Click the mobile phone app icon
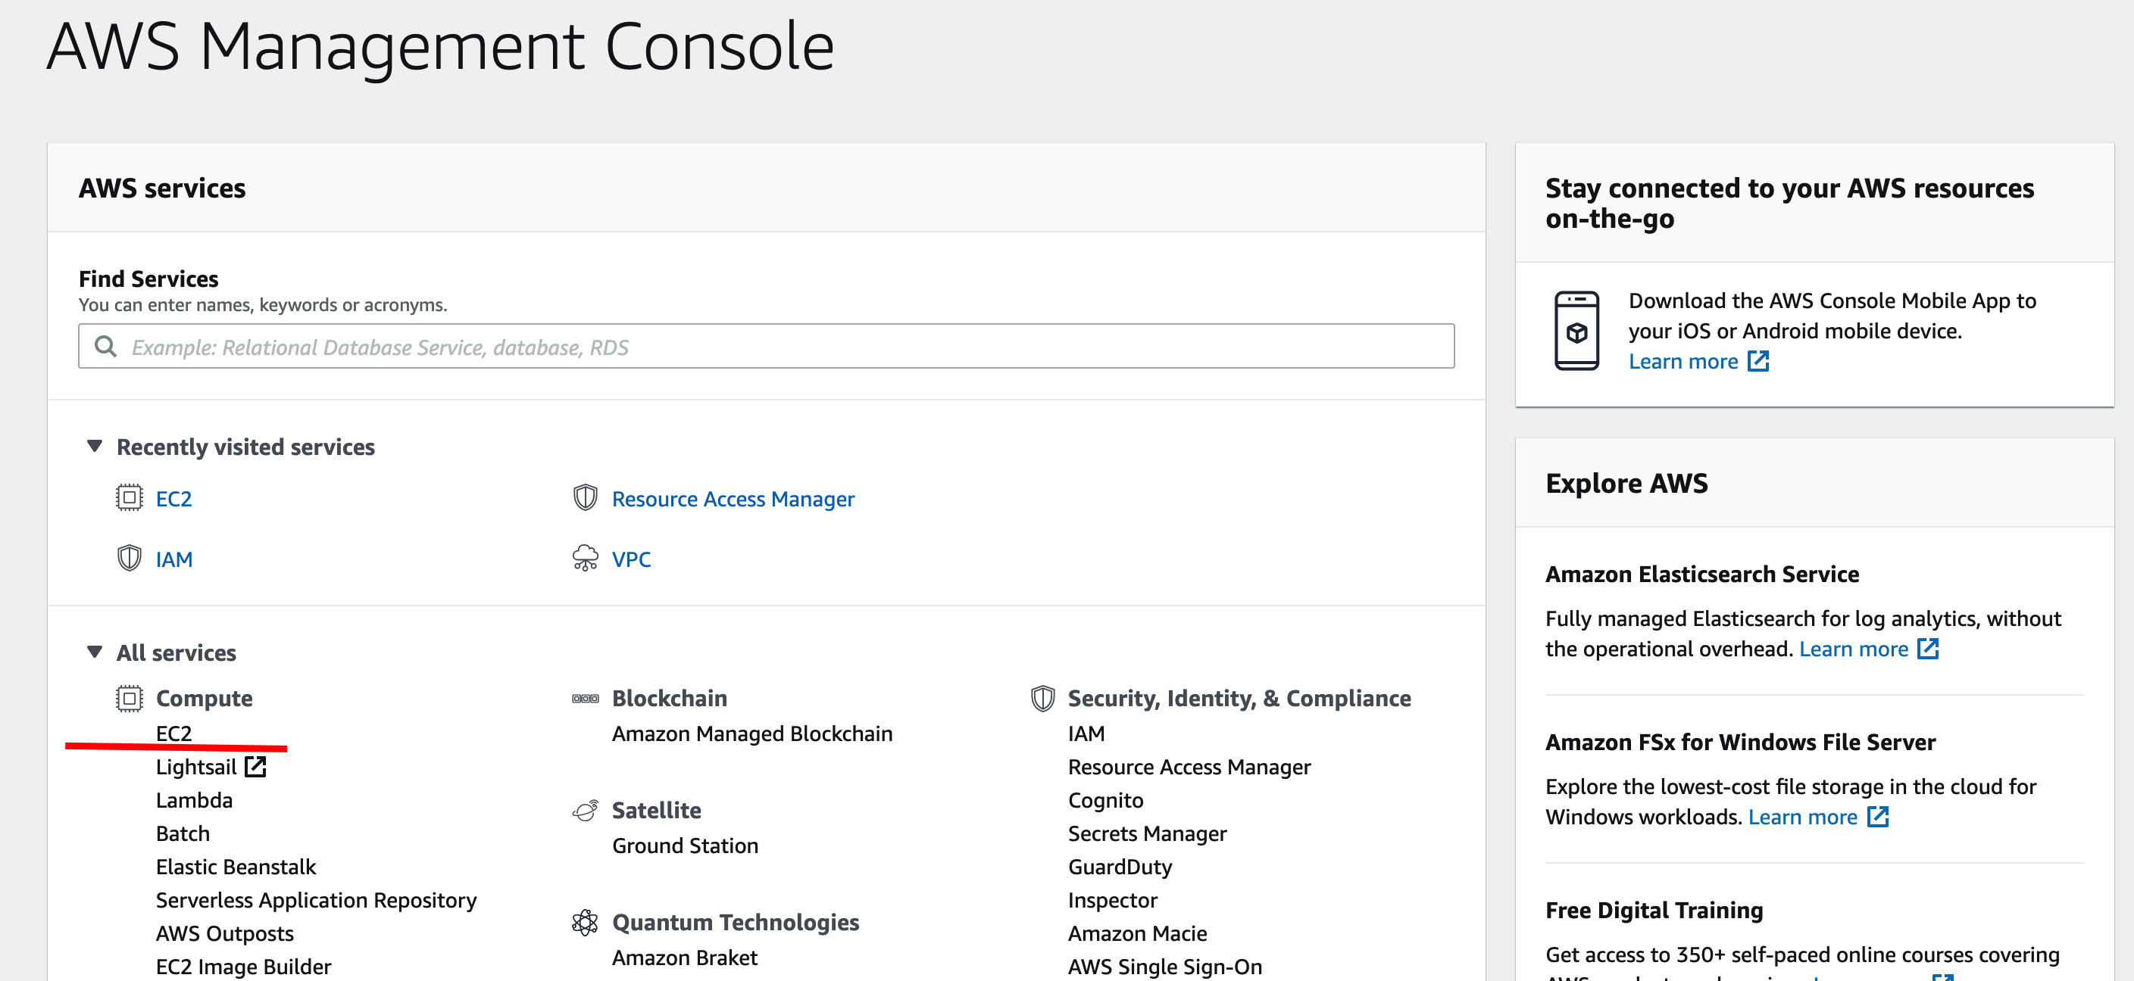This screenshot has height=981, width=2134. 1576,330
